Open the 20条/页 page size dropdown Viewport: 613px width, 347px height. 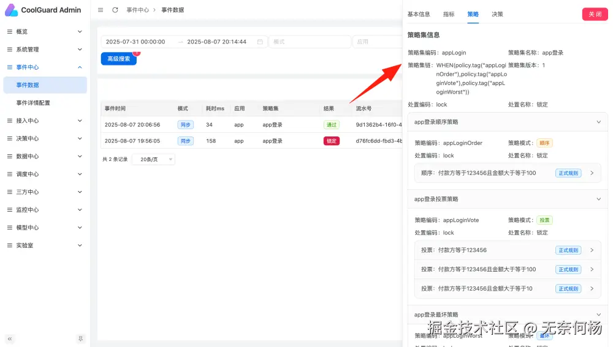pos(153,159)
